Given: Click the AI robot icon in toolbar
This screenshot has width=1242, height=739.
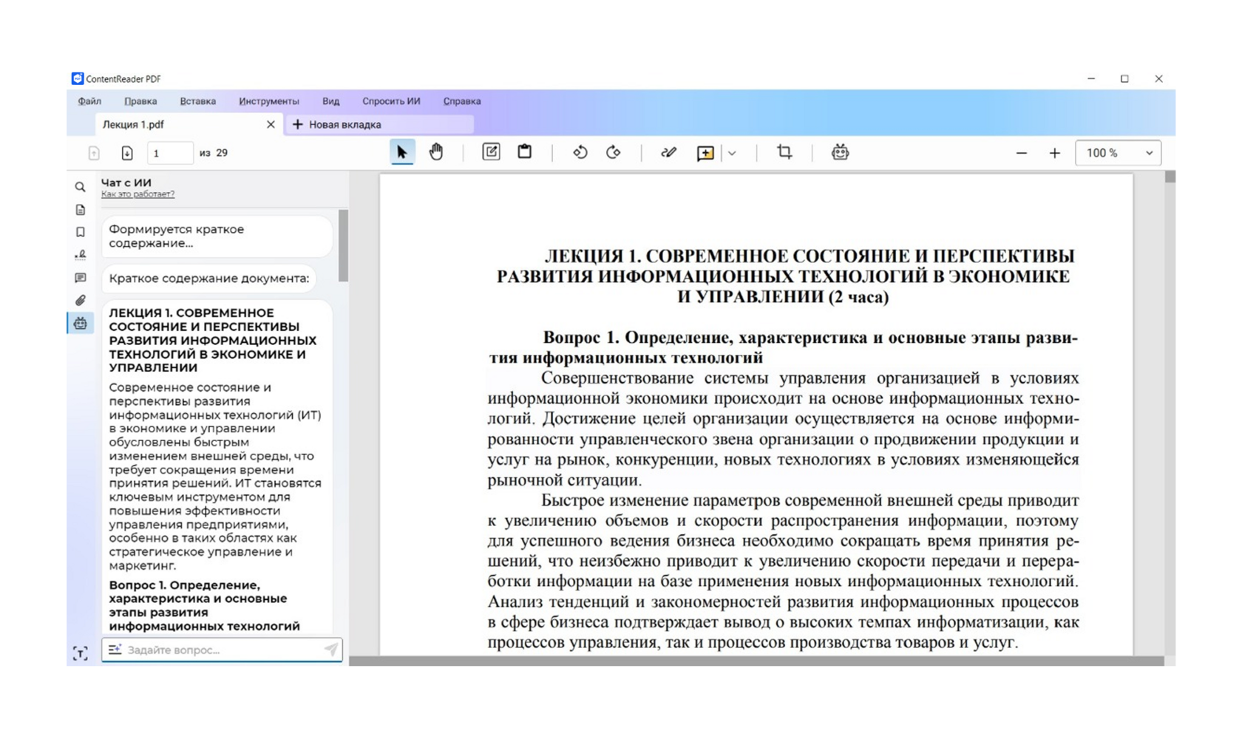Looking at the screenshot, I should click(840, 152).
